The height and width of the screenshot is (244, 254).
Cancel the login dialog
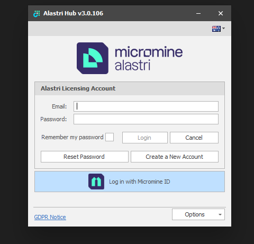tap(194, 138)
